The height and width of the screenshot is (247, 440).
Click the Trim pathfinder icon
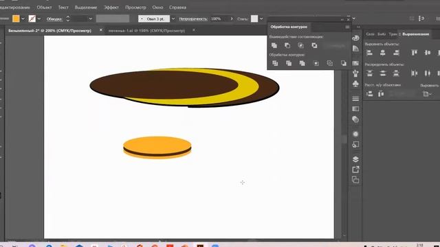tap(289, 63)
